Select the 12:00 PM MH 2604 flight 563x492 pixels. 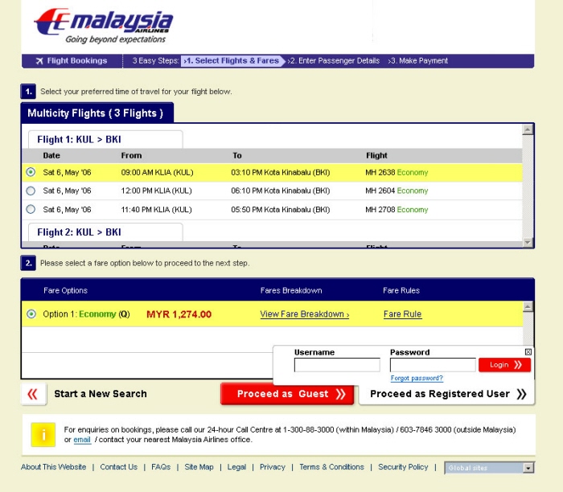31,191
